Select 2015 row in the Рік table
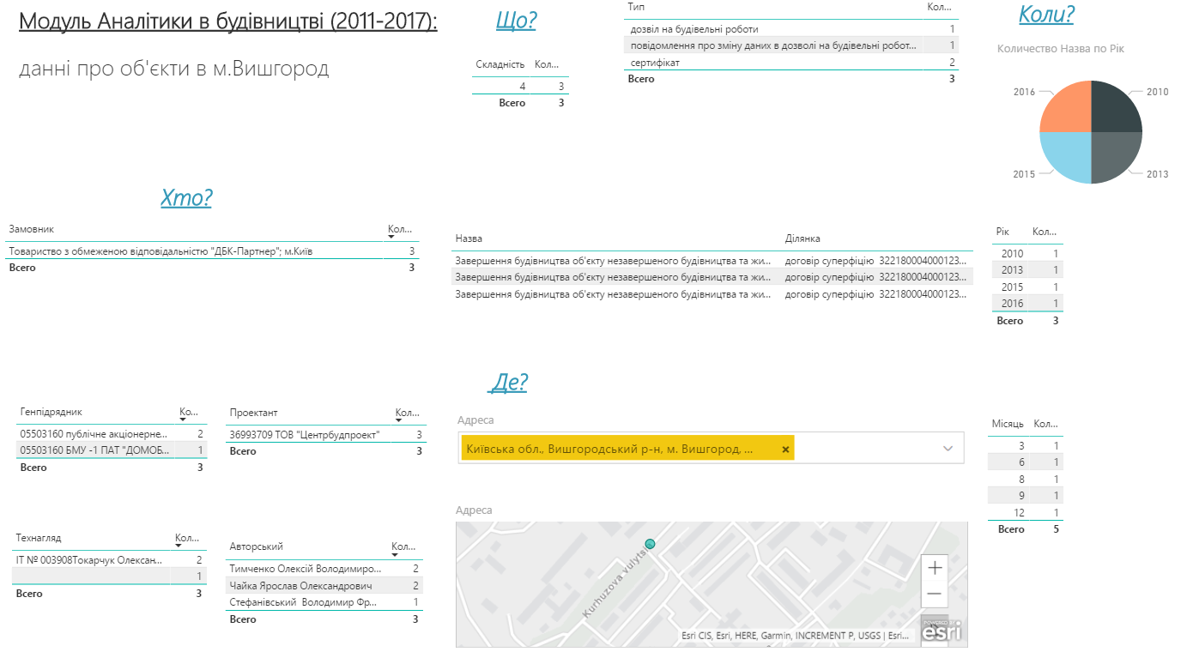 pos(1027,287)
